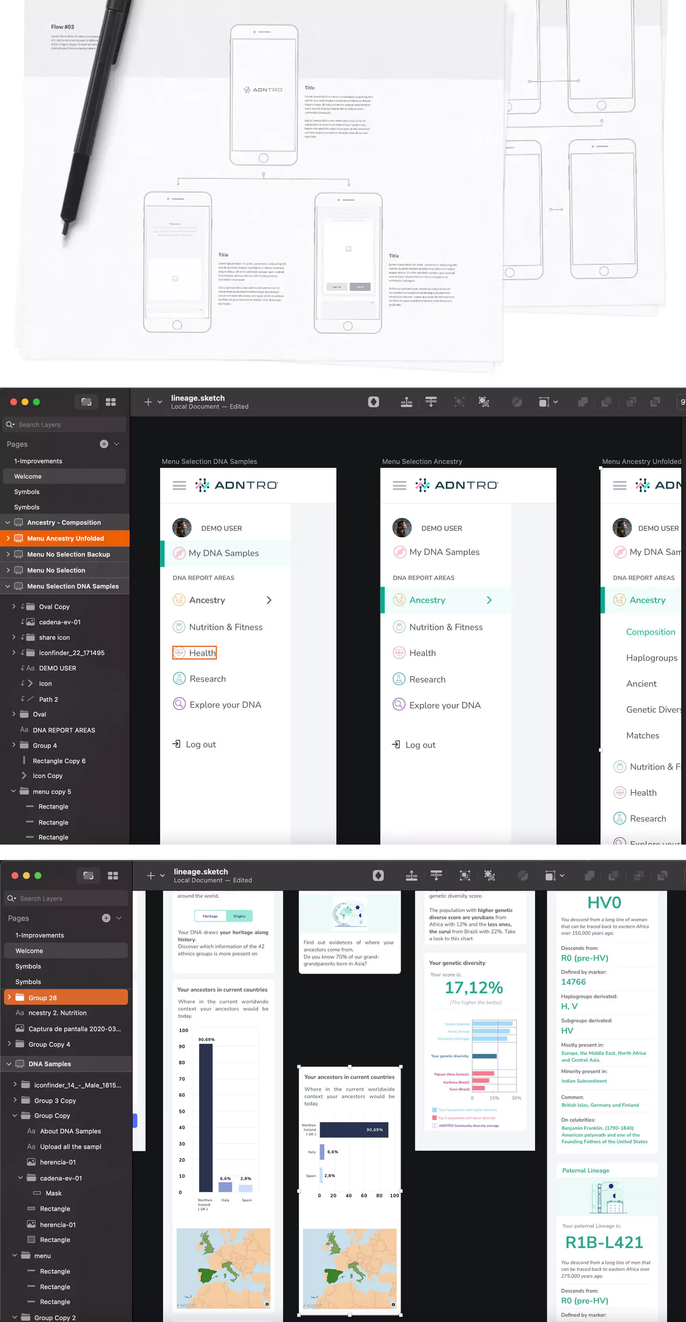
Task: Select the Heritage toggle option
Action: 210,916
